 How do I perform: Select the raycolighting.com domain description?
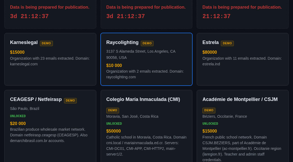145,74
